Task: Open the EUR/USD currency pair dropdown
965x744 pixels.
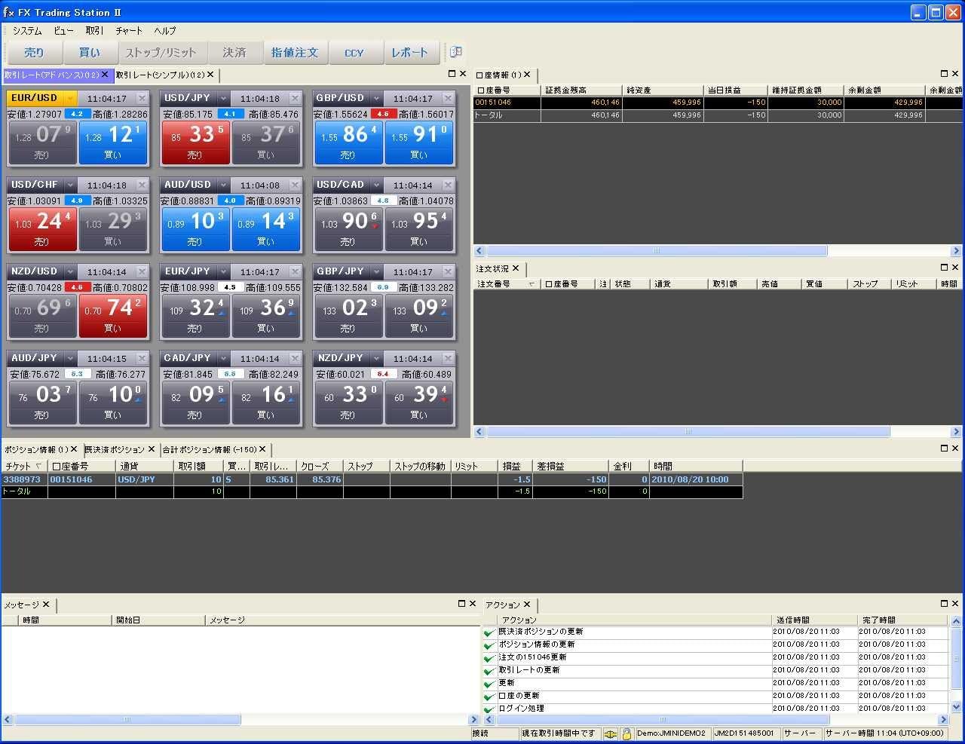Action: click(x=70, y=98)
